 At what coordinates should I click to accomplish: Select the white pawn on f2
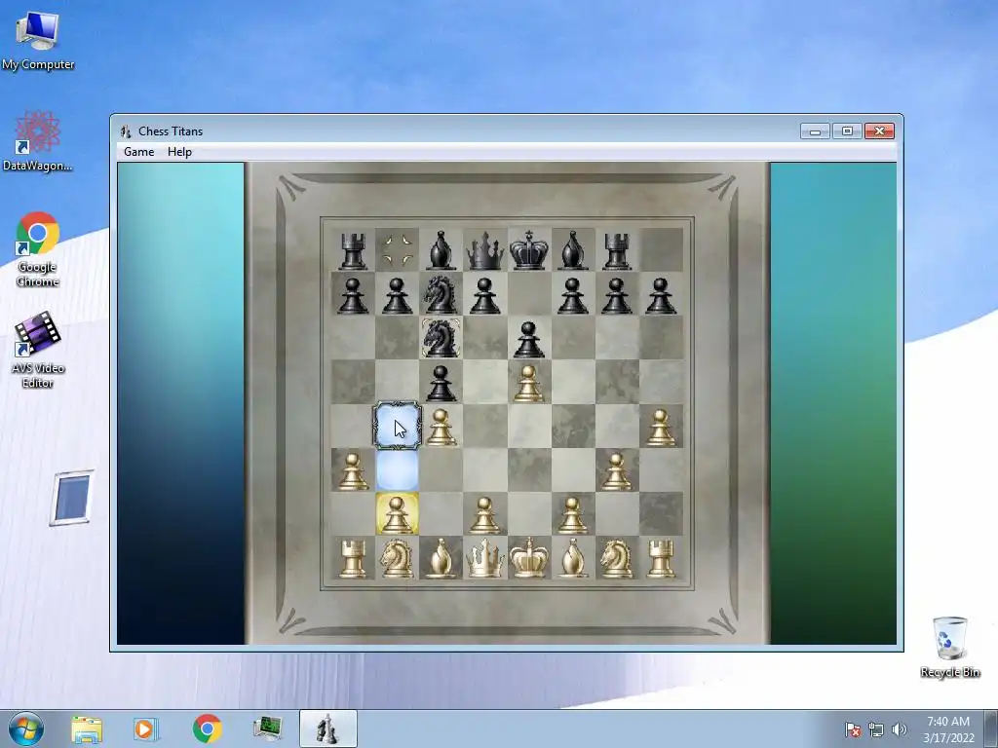[573, 515]
